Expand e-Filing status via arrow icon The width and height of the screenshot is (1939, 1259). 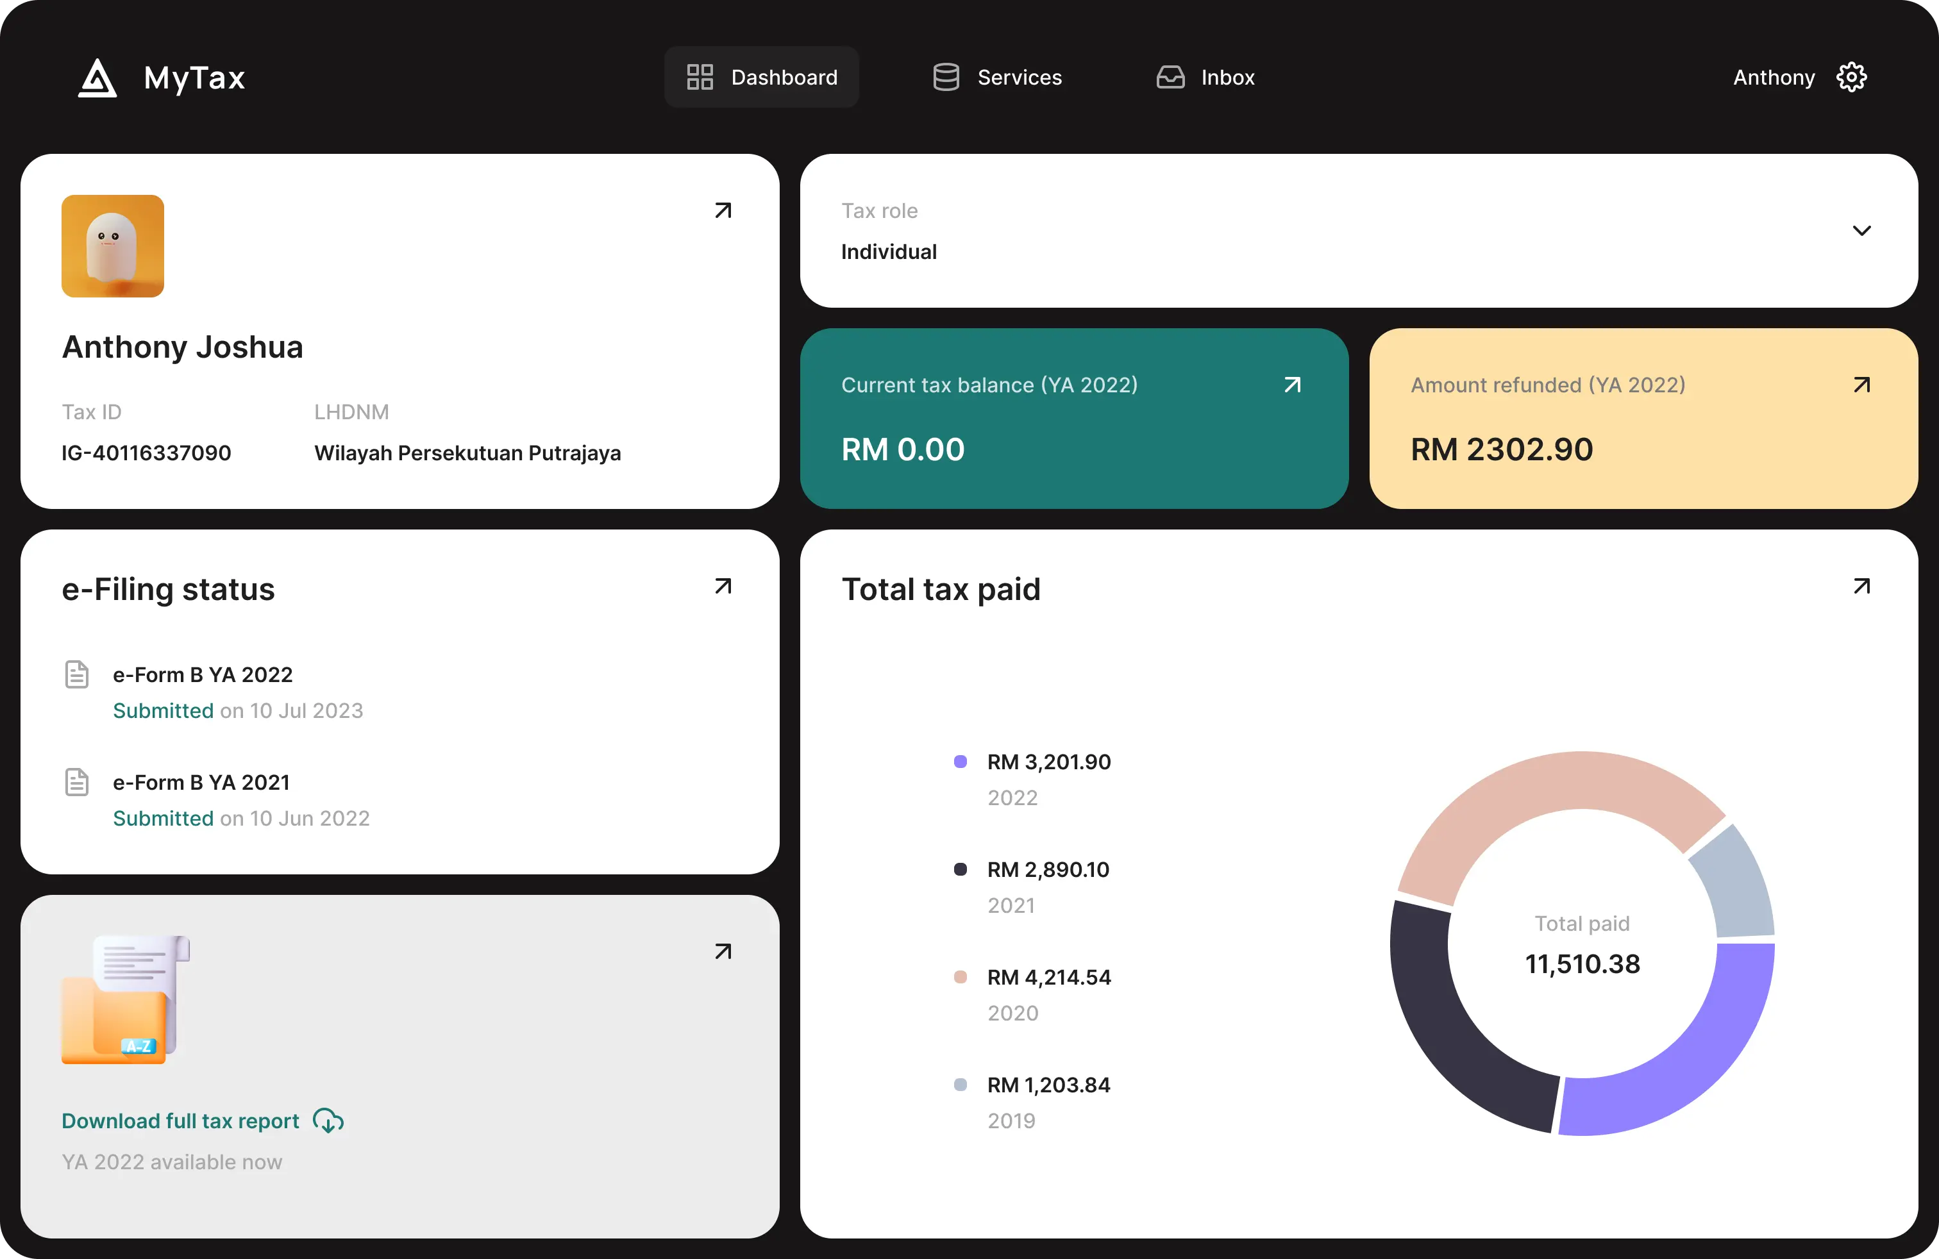pos(723,587)
